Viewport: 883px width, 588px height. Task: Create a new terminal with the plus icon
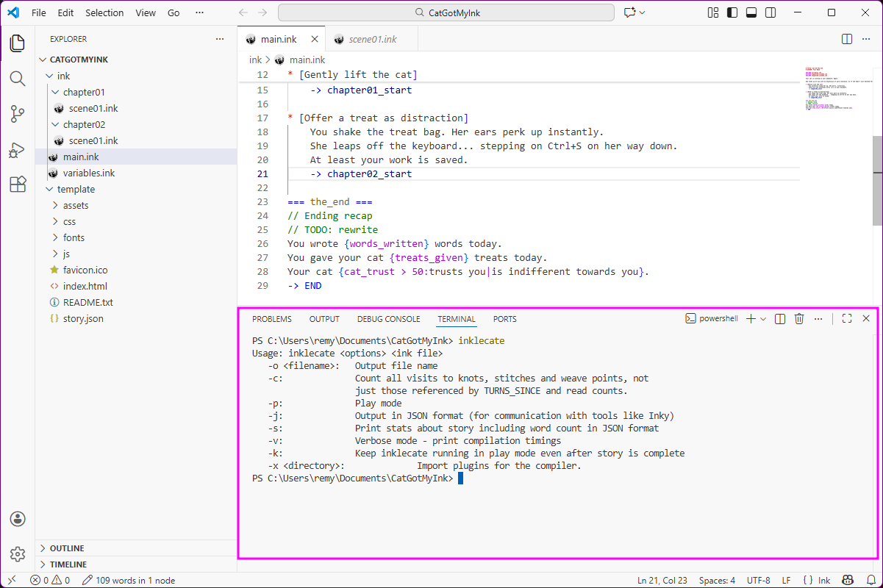750,318
